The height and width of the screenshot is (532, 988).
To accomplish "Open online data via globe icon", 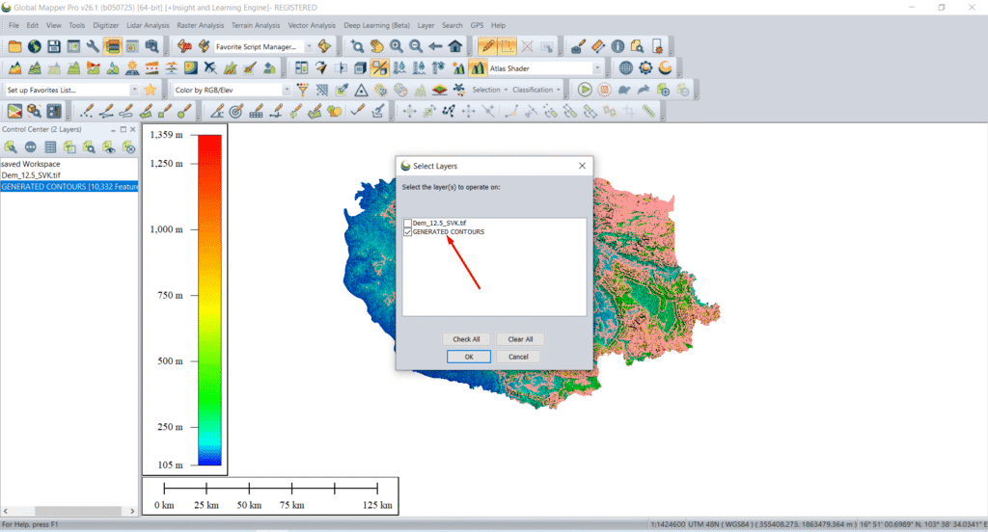I will pos(34,46).
